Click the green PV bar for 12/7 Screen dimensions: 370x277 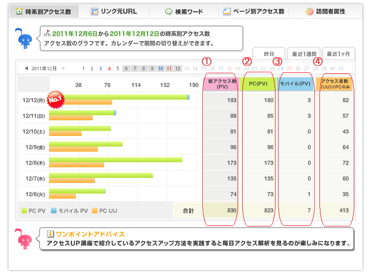coord(101,175)
